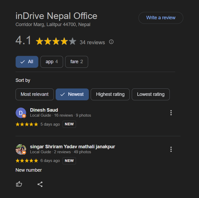Filter reviews by app keyword
199x198 pixels.
pyautogui.click(x=52, y=62)
